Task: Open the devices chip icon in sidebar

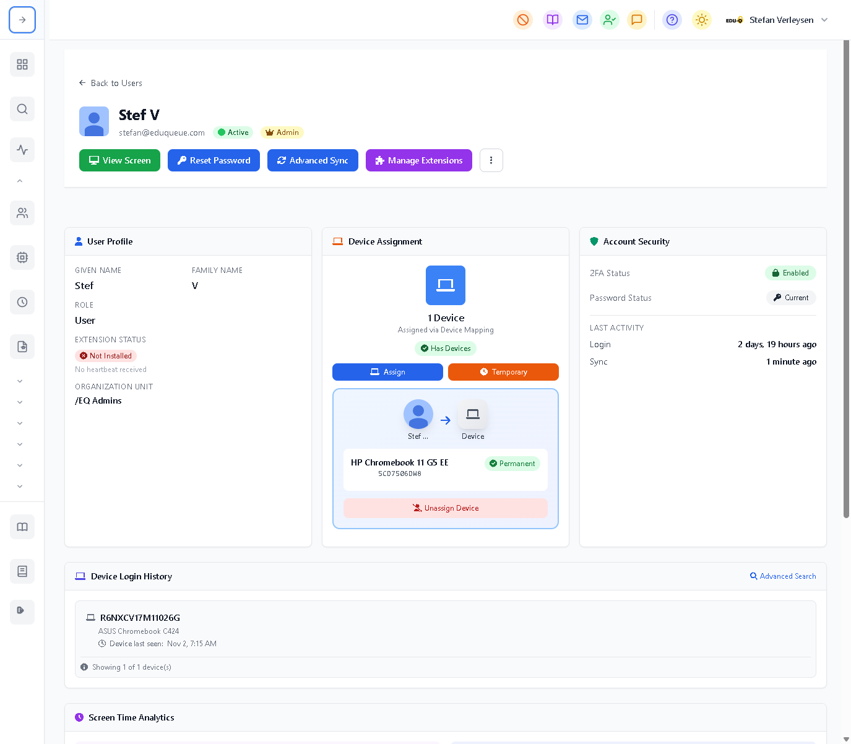Action: (x=22, y=257)
